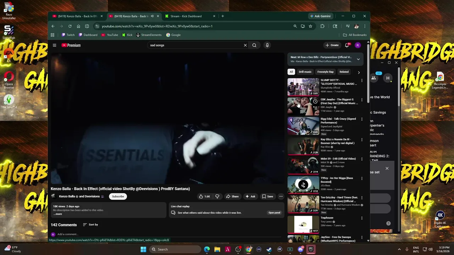Subscribe to Kenzo Balla channel

click(x=118, y=197)
